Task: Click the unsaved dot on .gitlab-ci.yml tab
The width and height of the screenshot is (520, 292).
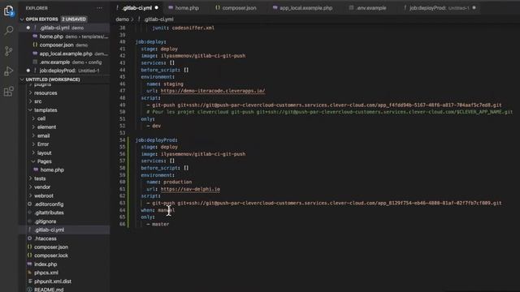Action: pyautogui.click(x=157, y=7)
